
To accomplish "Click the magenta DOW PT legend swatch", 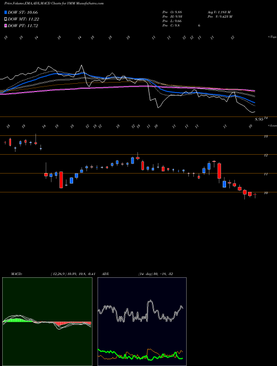I will click(x=6, y=26).
